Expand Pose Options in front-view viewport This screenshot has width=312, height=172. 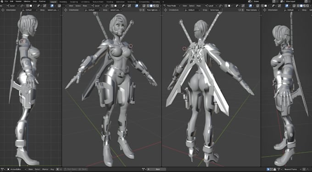click(x=153, y=10)
